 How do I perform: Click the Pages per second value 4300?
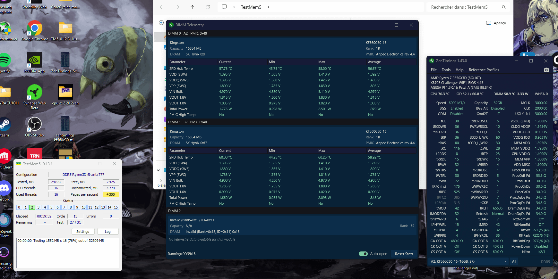[111, 194]
